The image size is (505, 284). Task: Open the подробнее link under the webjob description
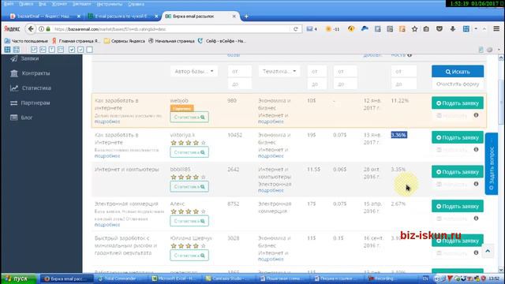point(107,121)
